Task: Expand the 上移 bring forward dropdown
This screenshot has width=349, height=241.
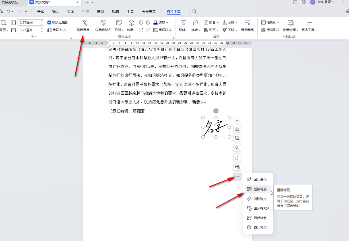Action: click(236, 22)
